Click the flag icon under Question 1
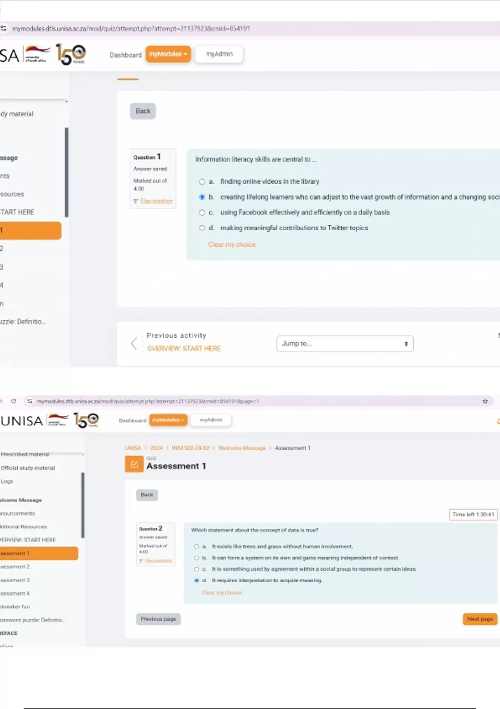The width and height of the screenshot is (500, 709). pos(136,201)
